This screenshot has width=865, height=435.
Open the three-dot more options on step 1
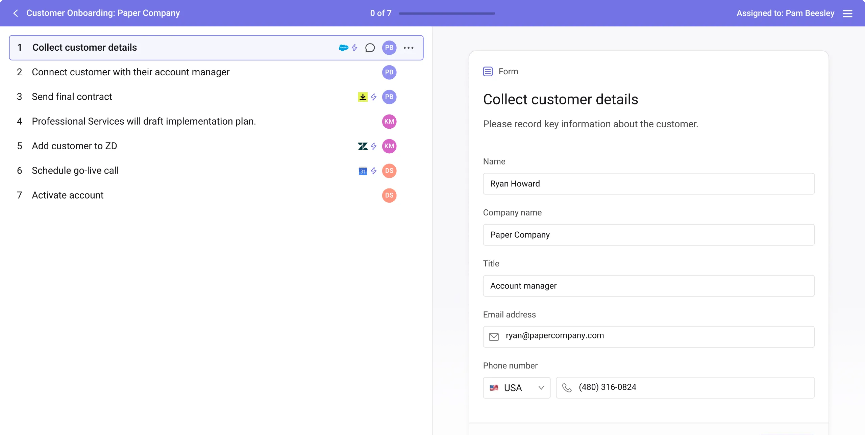point(409,48)
